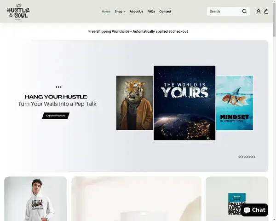Viewport: 276px width, 221px height.
Task: Open the user account icon
Action: (x=259, y=12)
